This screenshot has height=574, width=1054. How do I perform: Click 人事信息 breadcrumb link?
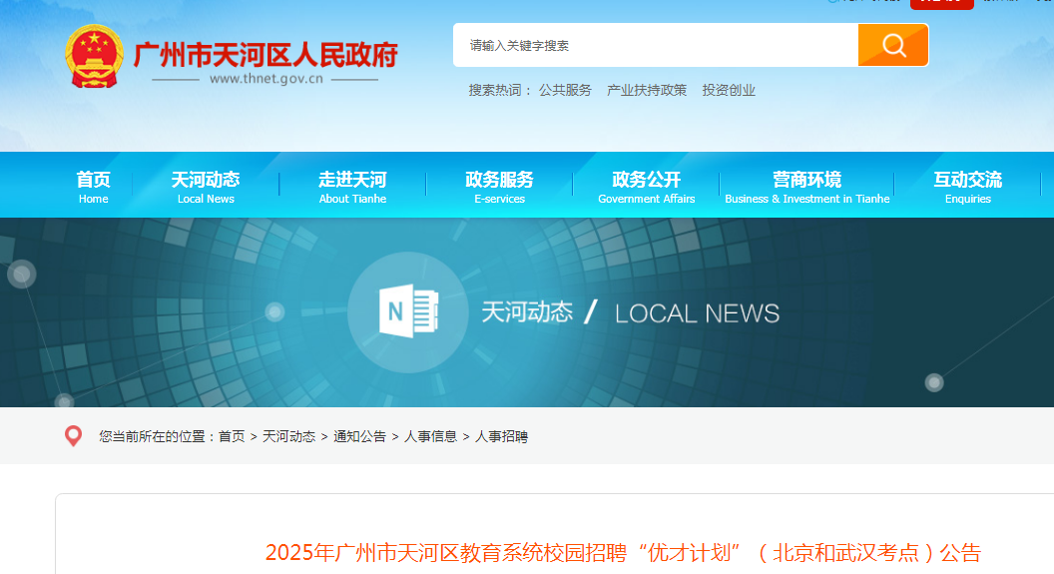point(430,436)
